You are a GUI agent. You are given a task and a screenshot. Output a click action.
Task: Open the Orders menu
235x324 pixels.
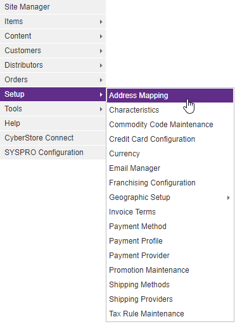tap(53, 80)
